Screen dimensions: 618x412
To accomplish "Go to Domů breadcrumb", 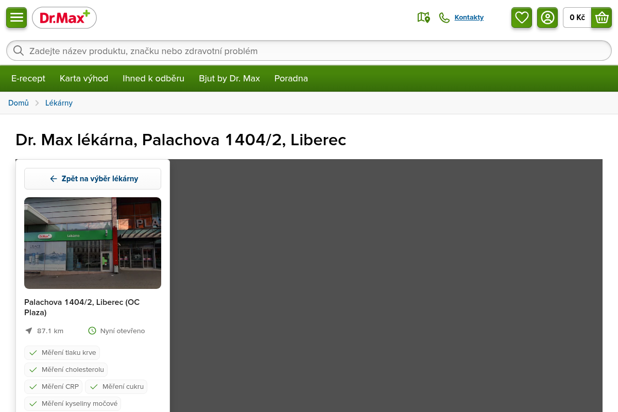I will (x=19, y=103).
